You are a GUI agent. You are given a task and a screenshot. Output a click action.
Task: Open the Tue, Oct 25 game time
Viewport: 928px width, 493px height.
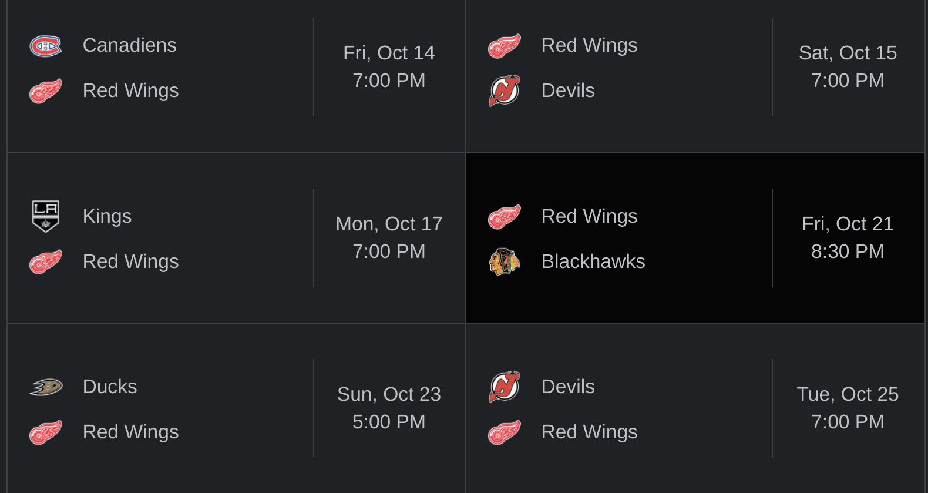pos(848,422)
